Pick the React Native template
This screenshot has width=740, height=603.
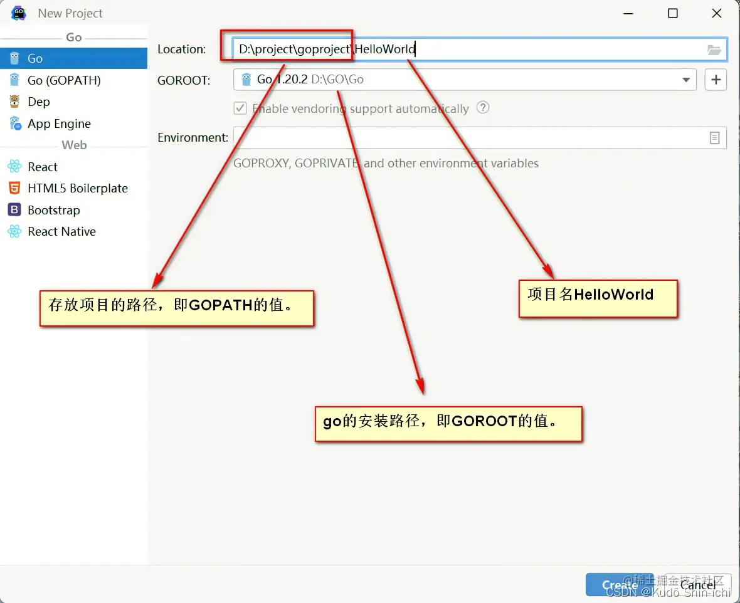73,232
